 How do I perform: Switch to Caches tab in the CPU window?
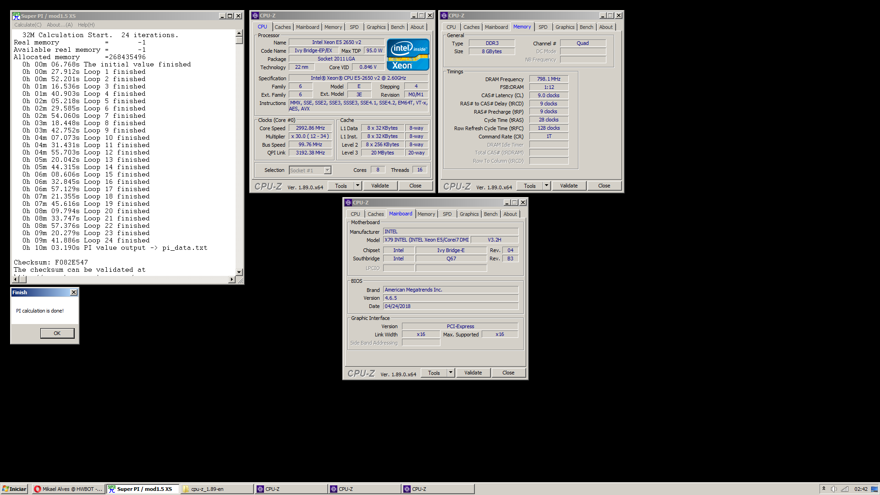[283, 27]
